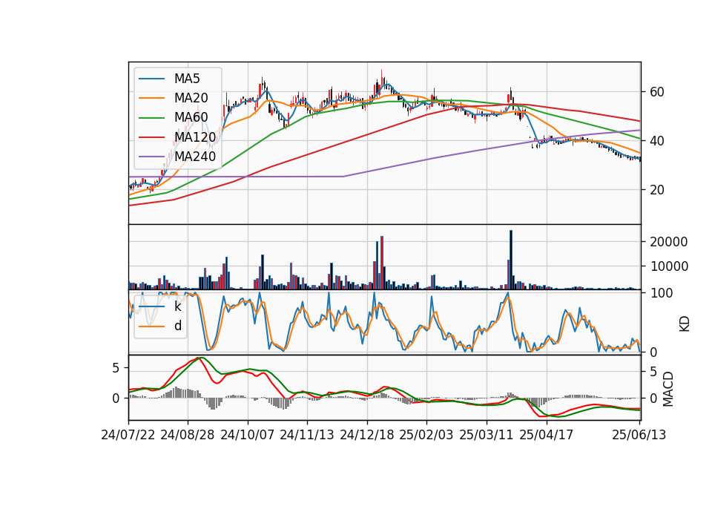Click the 25/02/03 date tick label
Screen dimensions: 712x512
coord(426,435)
